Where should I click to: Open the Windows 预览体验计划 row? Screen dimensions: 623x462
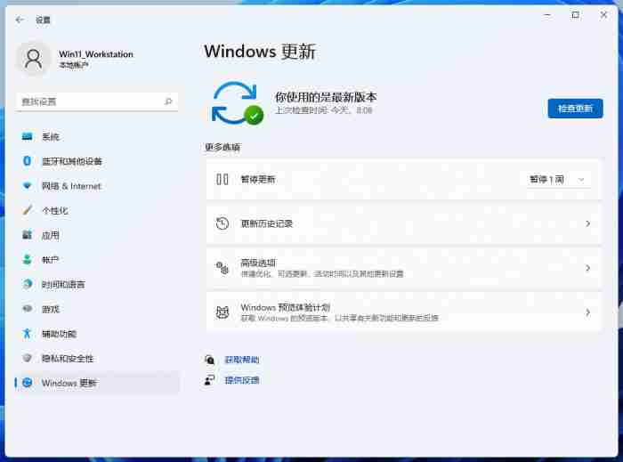[x=404, y=312]
